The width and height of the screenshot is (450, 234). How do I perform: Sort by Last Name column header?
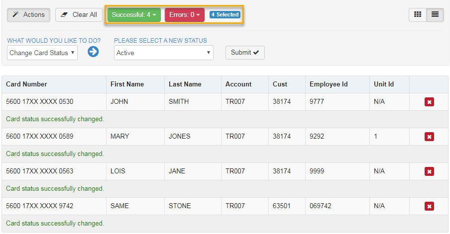(x=185, y=84)
